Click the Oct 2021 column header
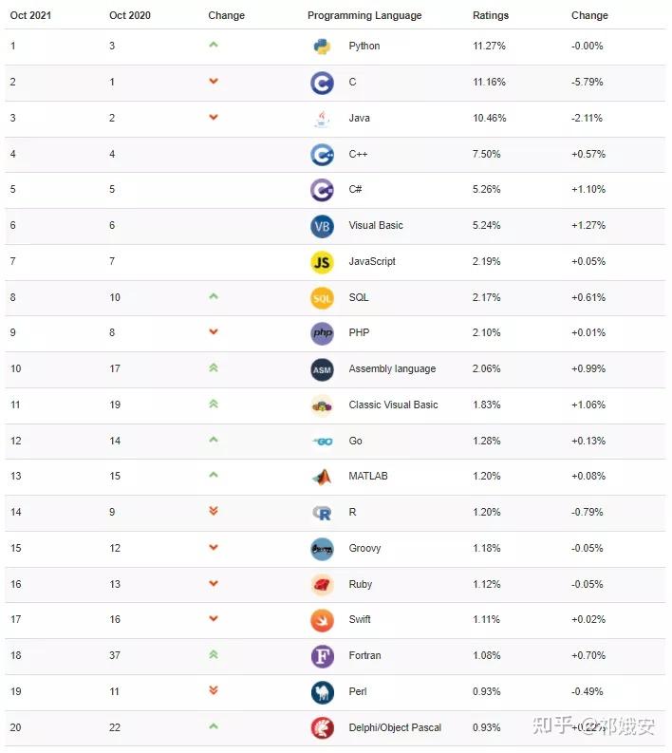Image resolution: width=672 pixels, height=753 pixels. click(x=30, y=15)
